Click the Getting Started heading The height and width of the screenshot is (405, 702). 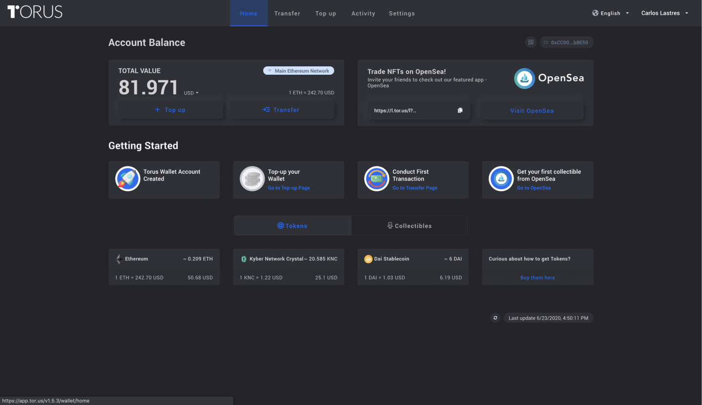coord(143,145)
